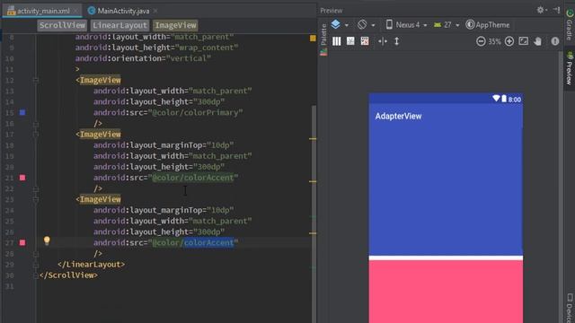Change the AppTheme theme selection

tap(488, 25)
